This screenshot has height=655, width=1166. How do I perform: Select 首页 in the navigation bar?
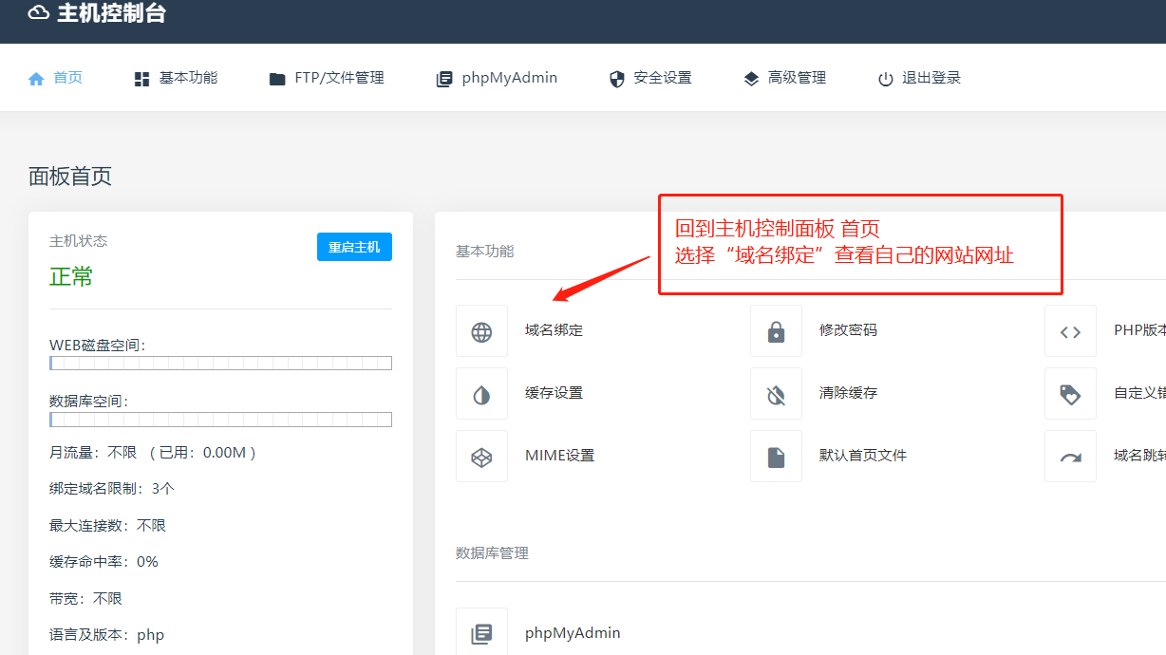point(55,78)
